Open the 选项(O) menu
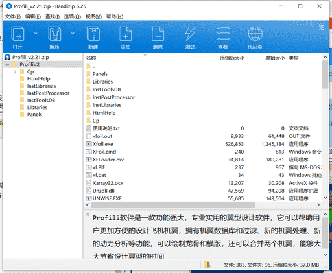Viewport: 332px width, 273px height. click(73, 16)
